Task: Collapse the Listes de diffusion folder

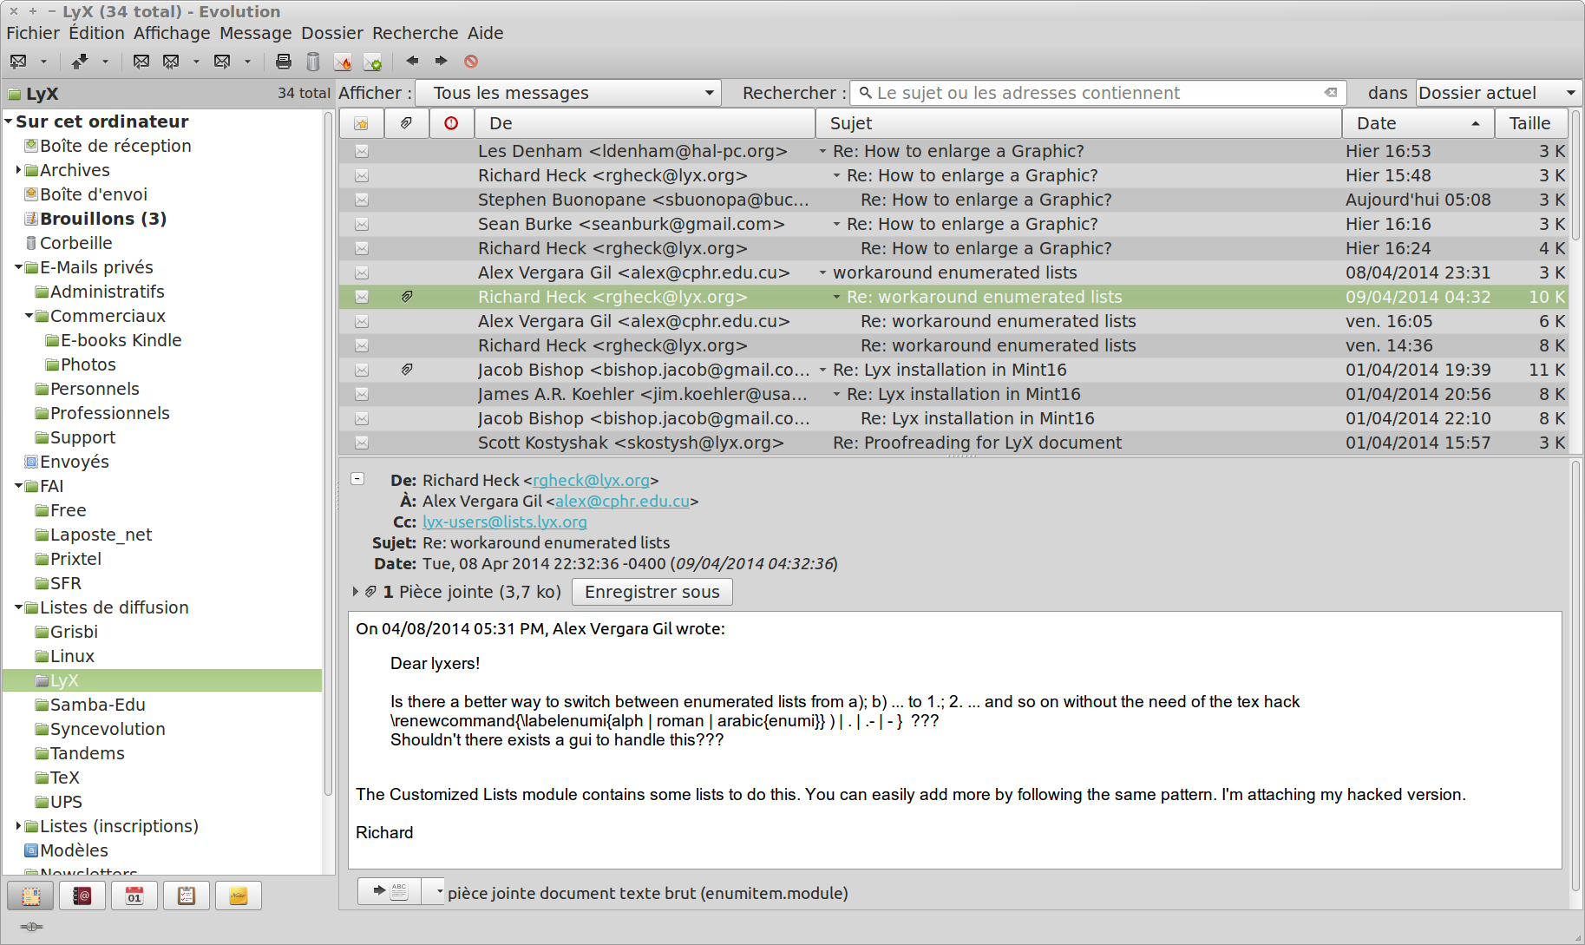Action: [x=18, y=607]
